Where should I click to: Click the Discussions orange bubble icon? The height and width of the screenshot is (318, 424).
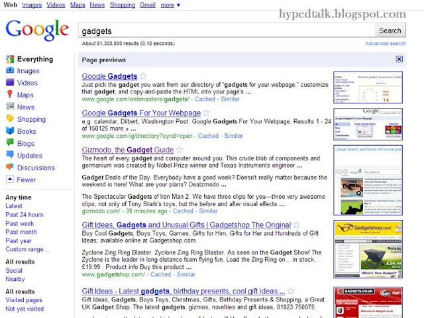pos(10,167)
